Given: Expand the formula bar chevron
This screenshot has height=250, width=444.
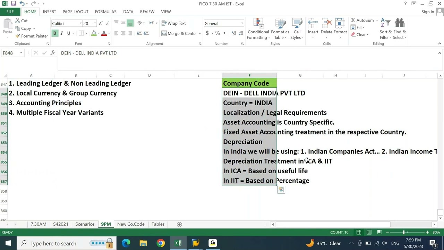Looking at the screenshot, I should point(439,53).
